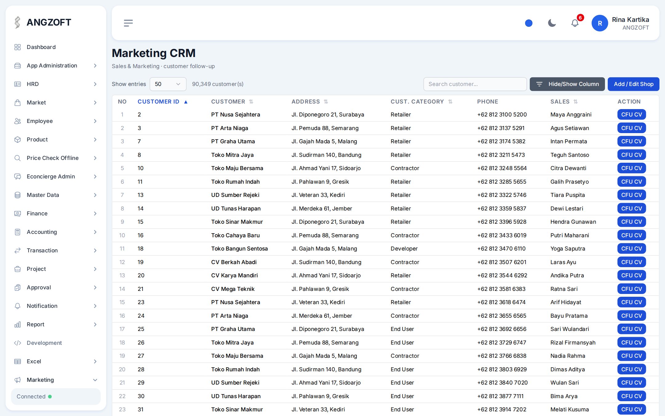Collapse the Marketing menu chevron

(x=95, y=380)
